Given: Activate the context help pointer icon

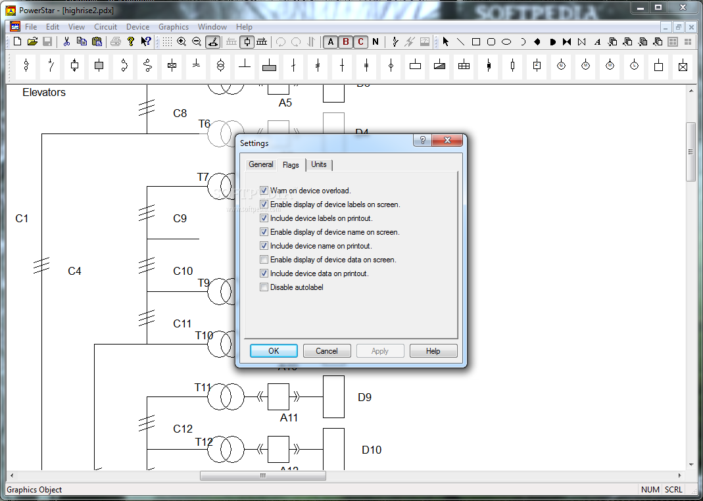Looking at the screenshot, I should pos(146,41).
